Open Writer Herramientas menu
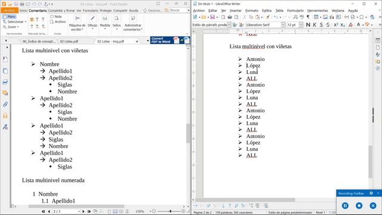382x215 pixels. point(318,11)
